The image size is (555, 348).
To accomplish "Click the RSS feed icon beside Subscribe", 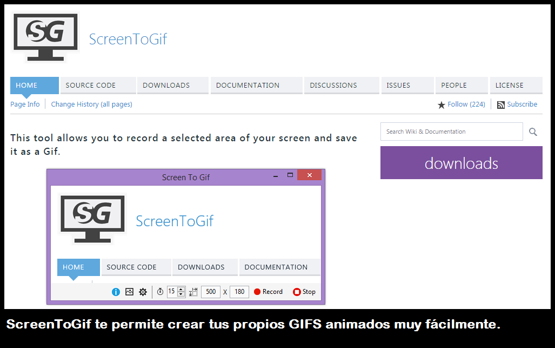I will pyautogui.click(x=500, y=104).
